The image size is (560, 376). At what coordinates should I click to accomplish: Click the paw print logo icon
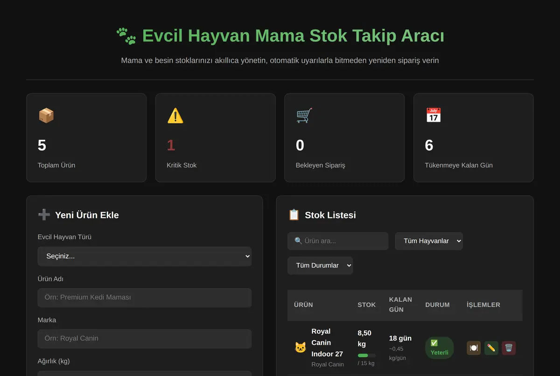point(126,36)
